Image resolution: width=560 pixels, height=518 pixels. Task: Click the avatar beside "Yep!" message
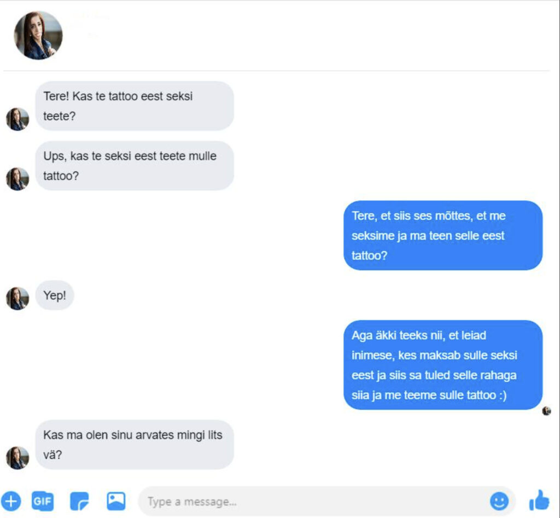coord(17,298)
